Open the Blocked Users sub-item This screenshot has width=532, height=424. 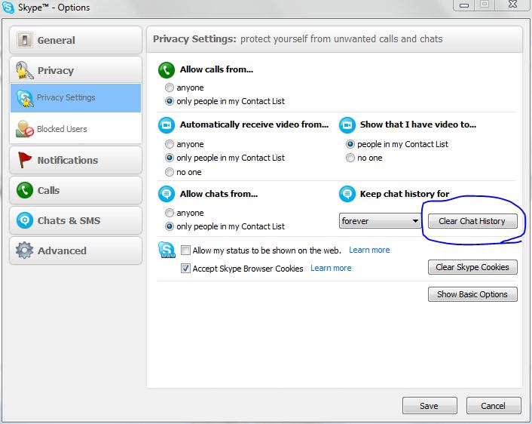click(x=75, y=129)
